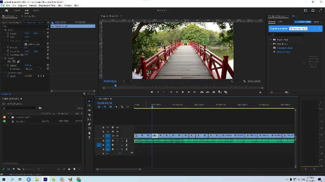Reset the Position parameter in Effect Controls
The height and width of the screenshot is (182, 325).
tap(48, 33)
